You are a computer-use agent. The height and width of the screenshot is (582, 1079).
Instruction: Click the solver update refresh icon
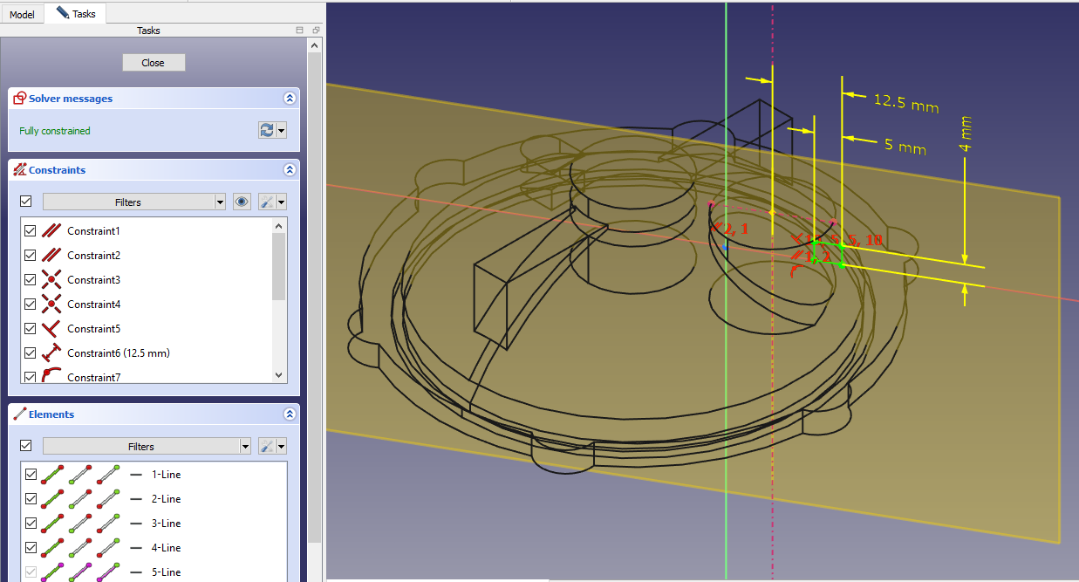click(x=267, y=130)
